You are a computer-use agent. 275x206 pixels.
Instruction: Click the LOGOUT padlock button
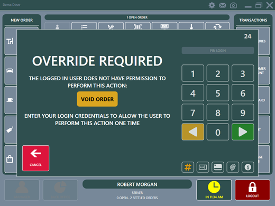click(252, 190)
